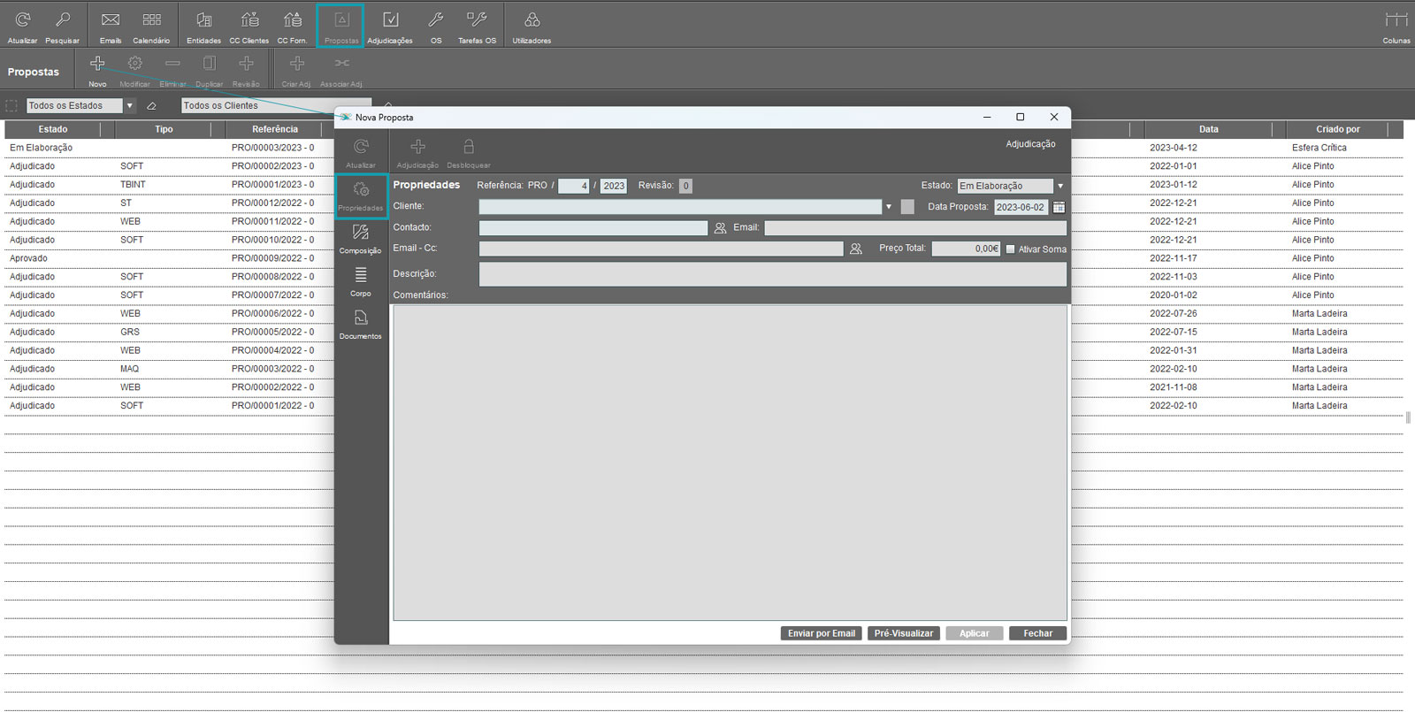Viewport: 1415px width, 712px height.
Task: Click the contacts icon next to Contacto field
Action: [720, 228]
